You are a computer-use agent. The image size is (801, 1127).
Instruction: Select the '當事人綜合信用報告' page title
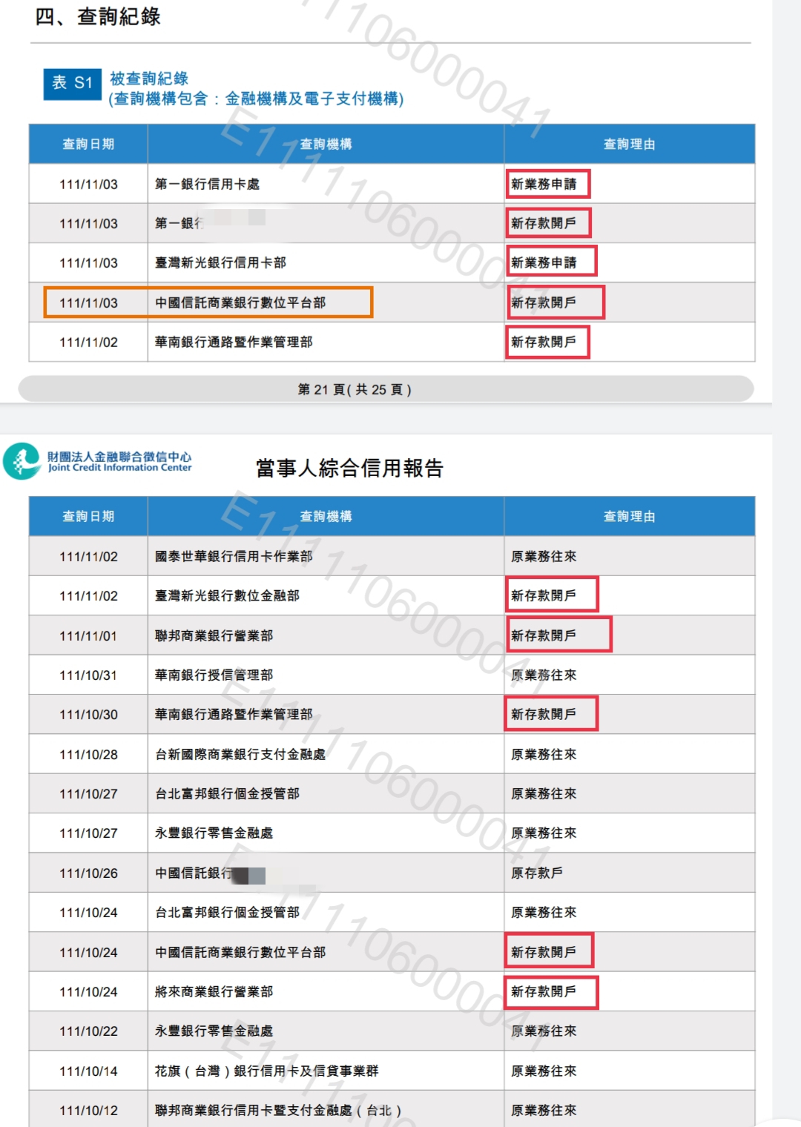pos(349,468)
